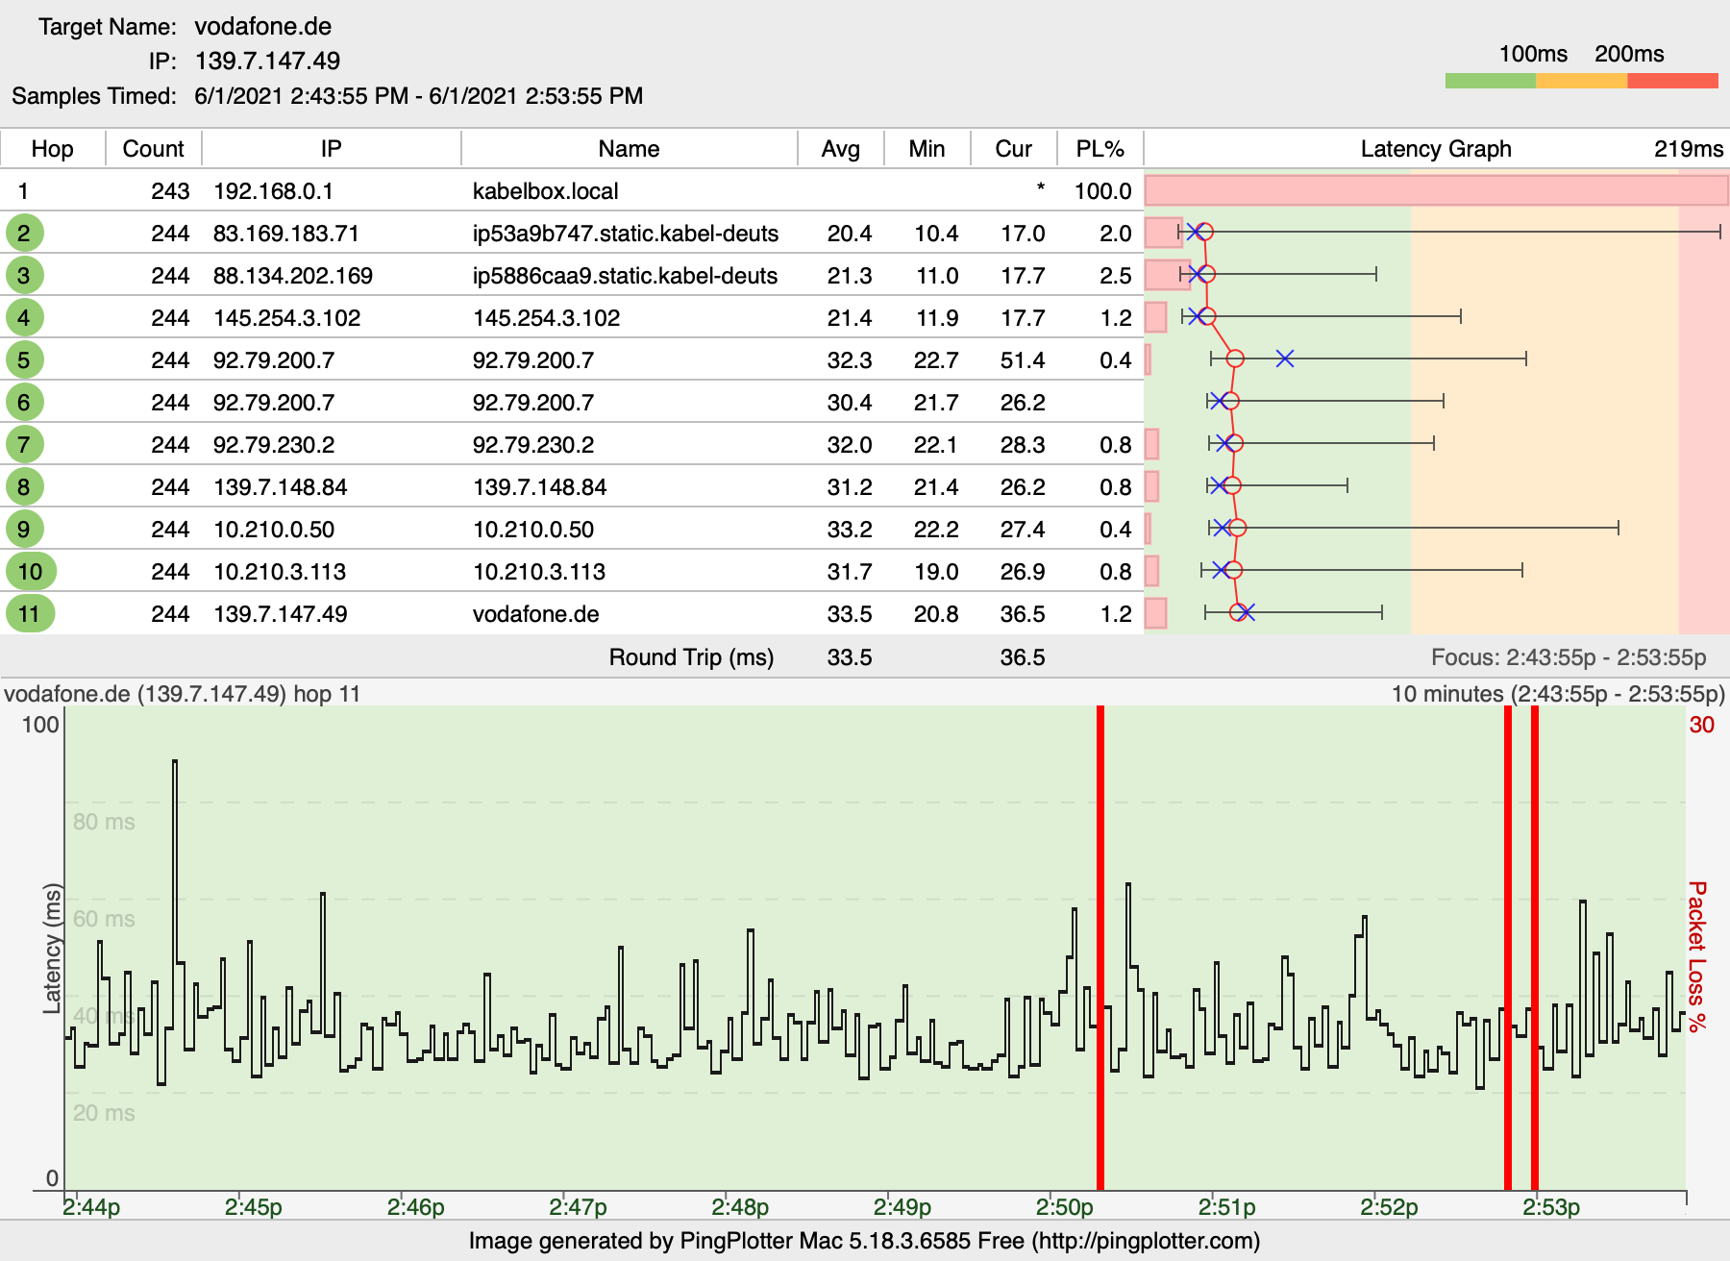Click the red circle marker on hop 9
This screenshot has width=1730, height=1261.
(1237, 528)
